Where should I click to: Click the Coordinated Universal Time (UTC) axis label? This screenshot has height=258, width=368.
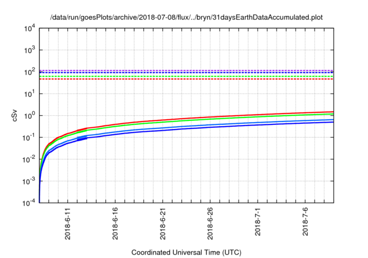click(x=186, y=253)
